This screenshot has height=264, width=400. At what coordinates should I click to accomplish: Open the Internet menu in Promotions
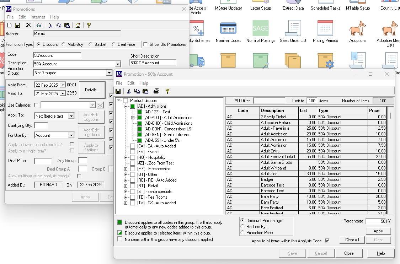(38, 17)
